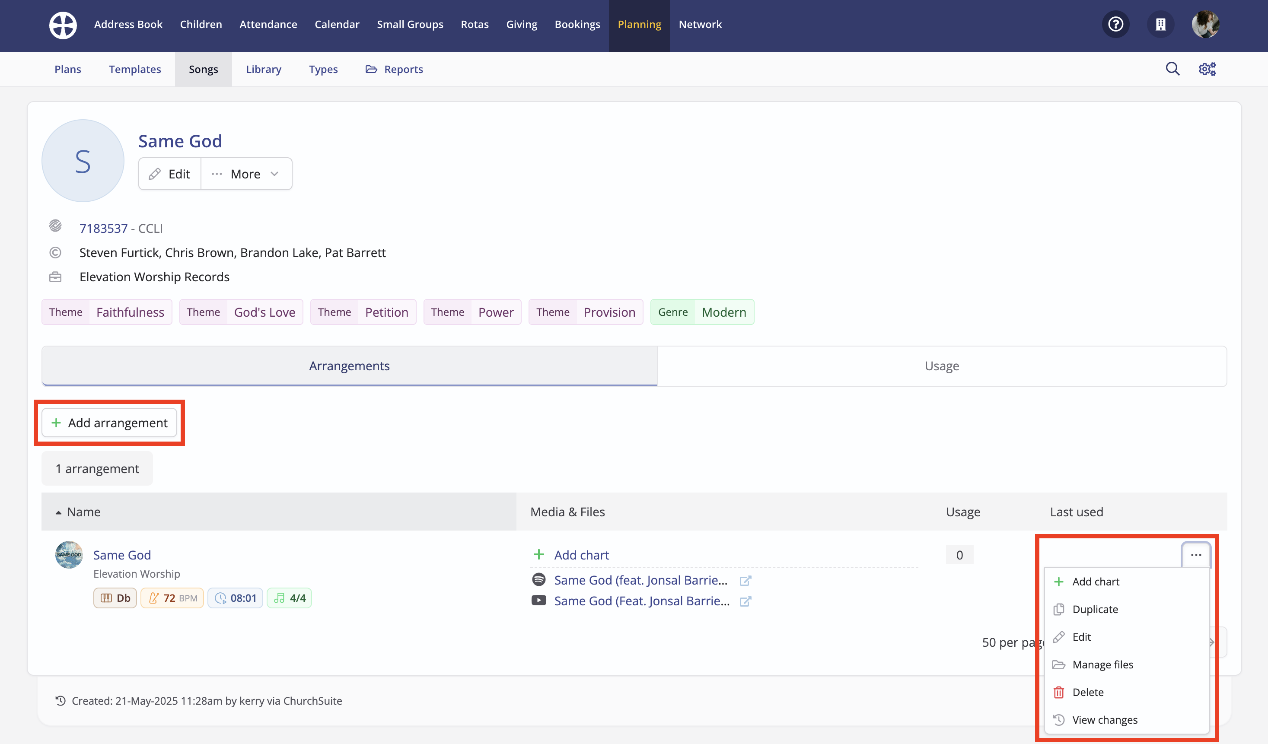Click the ChurchSuite logo icon

click(63, 25)
